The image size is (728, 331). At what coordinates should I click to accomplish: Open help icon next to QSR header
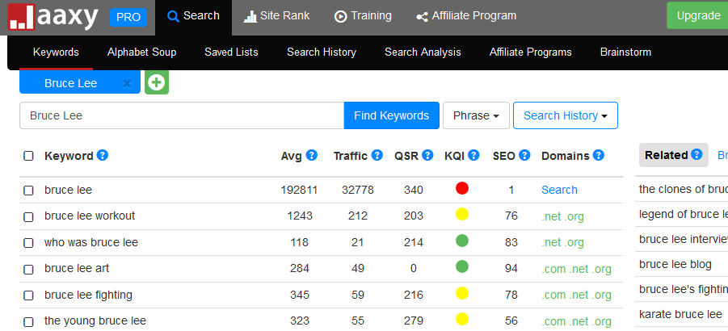(427, 155)
